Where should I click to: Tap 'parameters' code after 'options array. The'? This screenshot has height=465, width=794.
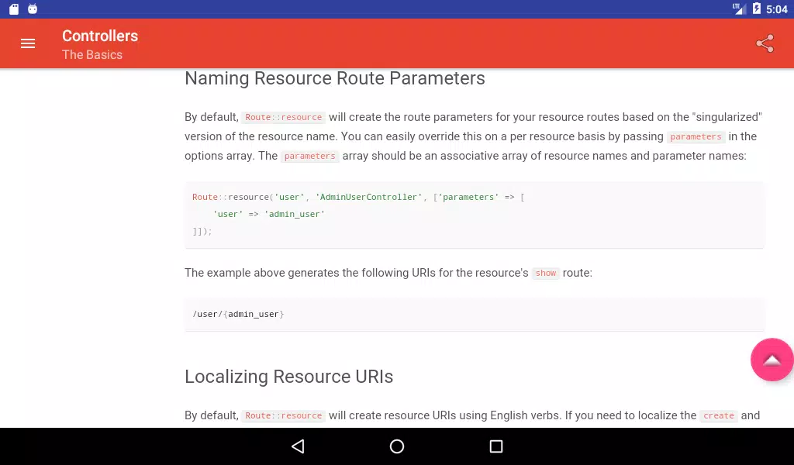click(x=309, y=156)
